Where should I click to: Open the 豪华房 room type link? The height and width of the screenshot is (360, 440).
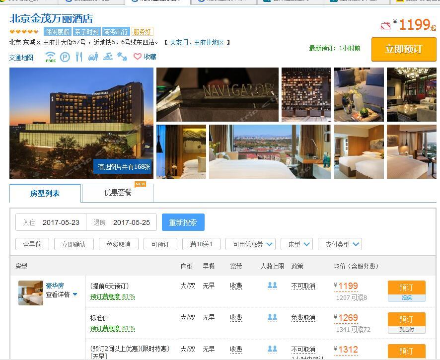(x=55, y=286)
